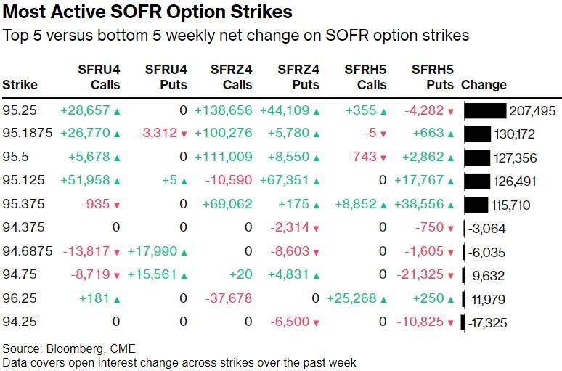Click the red down arrow beside -743
This screenshot has height=371, width=562.
(x=383, y=158)
